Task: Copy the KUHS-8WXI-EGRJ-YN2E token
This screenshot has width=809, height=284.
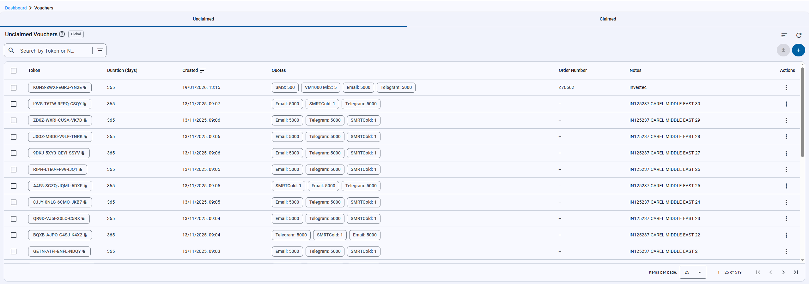Action: tap(85, 88)
